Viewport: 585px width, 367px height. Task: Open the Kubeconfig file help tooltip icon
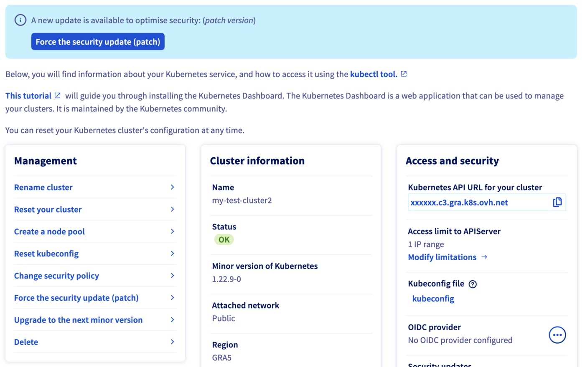[x=473, y=284]
